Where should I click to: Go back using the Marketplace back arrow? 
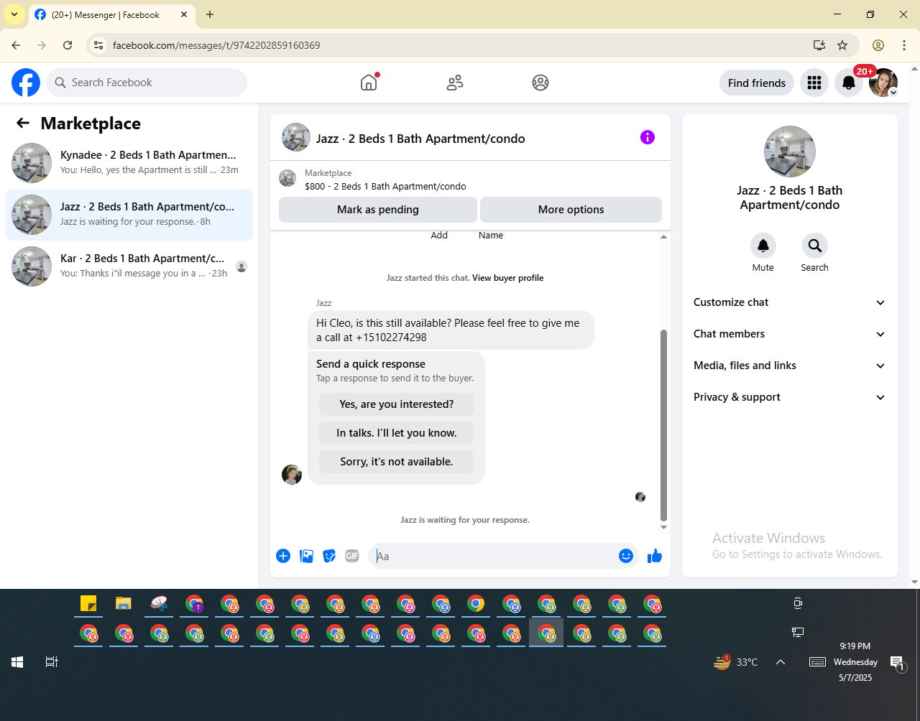click(23, 124)
